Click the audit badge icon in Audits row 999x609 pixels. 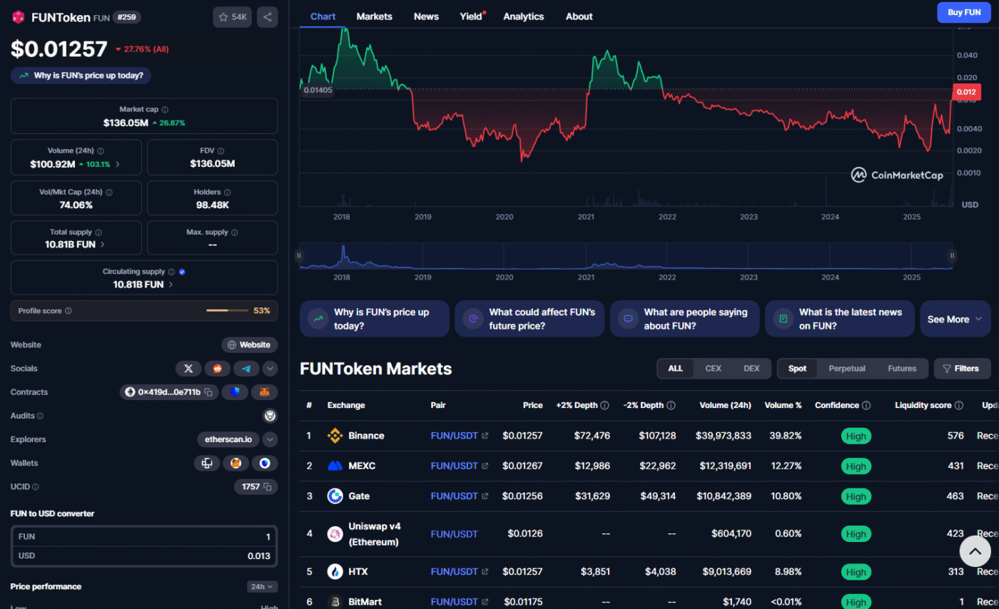(x=270, y=416)
